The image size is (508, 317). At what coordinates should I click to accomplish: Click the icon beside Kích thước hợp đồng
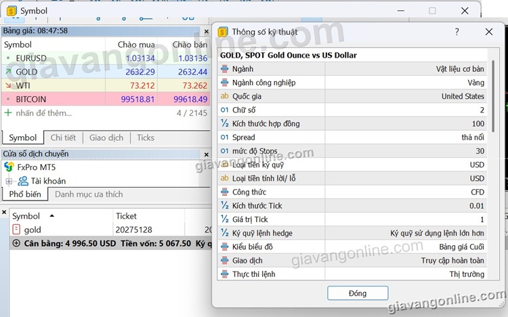[225, 123]
